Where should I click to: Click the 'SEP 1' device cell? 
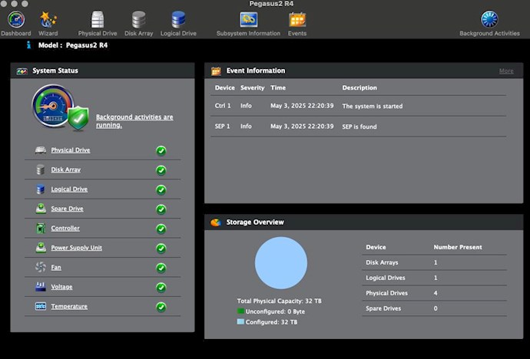(x=222, y=127)
